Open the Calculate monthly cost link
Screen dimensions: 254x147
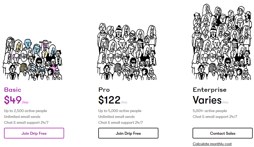212,144
